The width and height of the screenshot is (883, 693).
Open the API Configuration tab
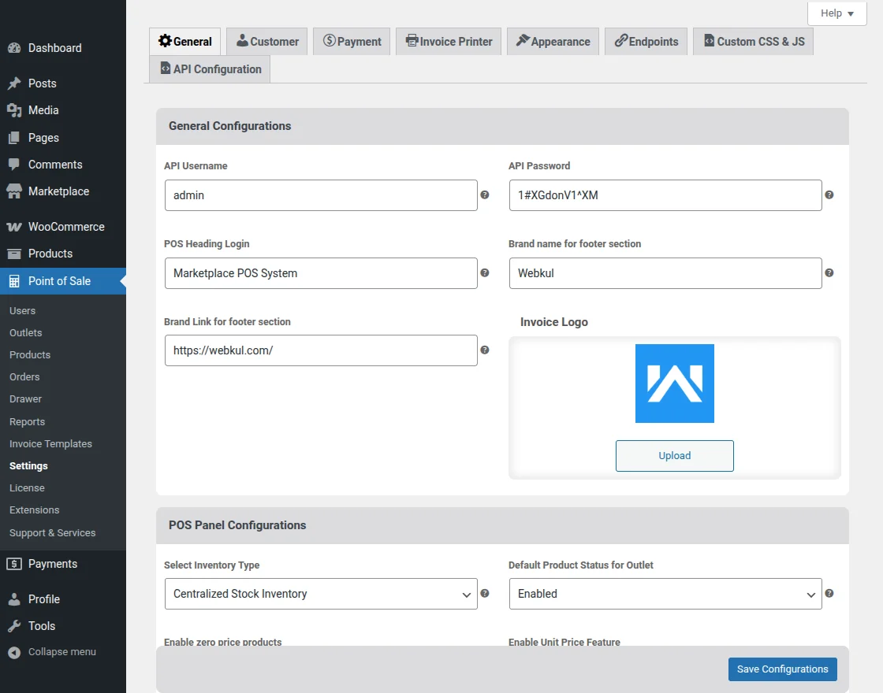tap(210, 69)
